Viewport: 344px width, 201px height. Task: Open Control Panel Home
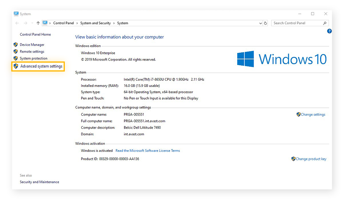pyautogui.click(x=35, y=34)
